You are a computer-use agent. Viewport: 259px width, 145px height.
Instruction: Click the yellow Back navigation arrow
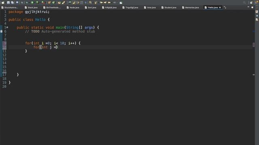[109, 2]
